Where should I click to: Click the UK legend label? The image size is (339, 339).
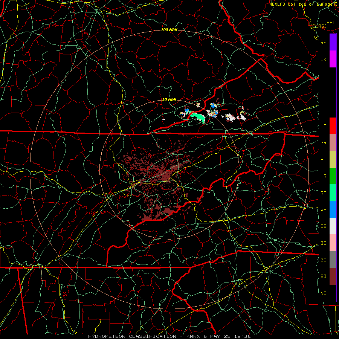tap(323, 59)
